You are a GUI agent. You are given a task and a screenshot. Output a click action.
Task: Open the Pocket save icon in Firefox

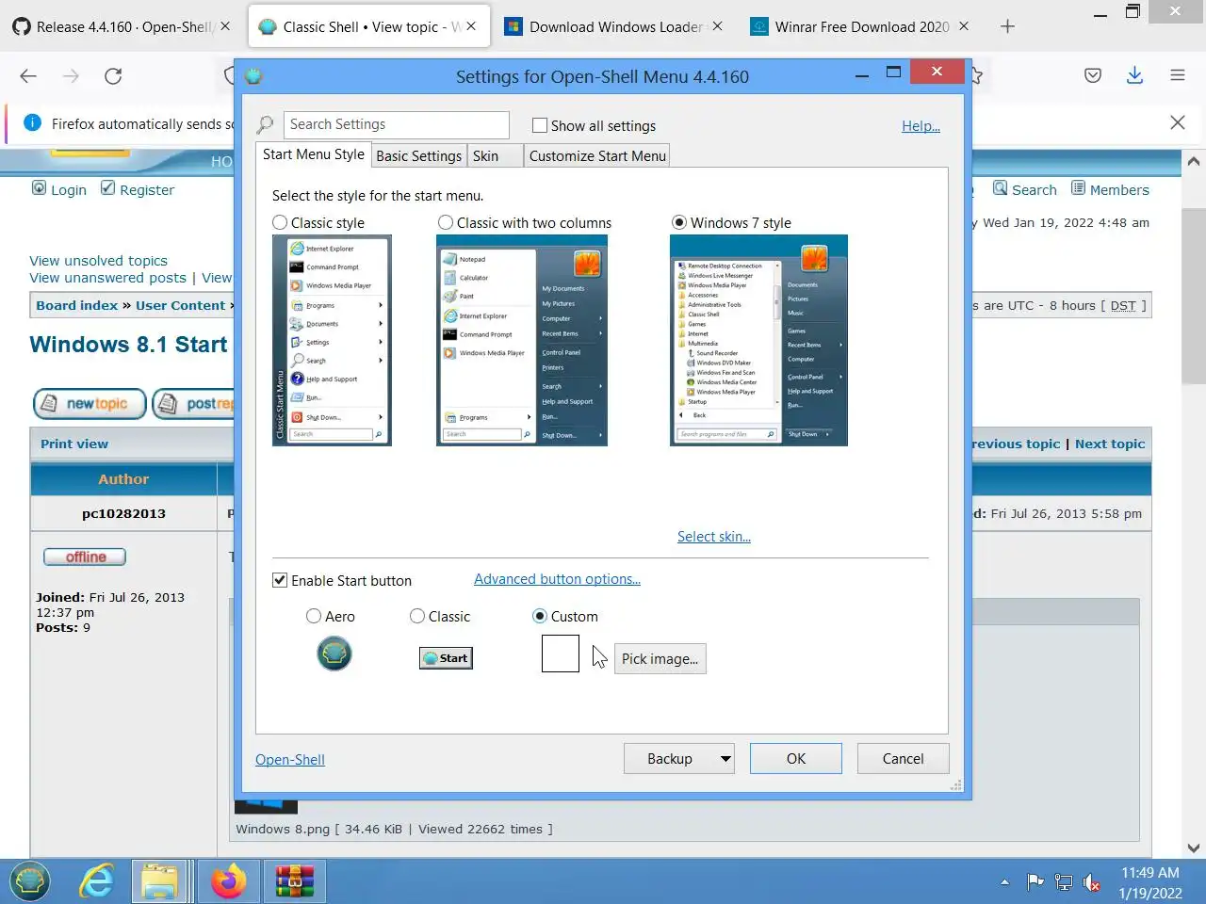coord(1092,75)
